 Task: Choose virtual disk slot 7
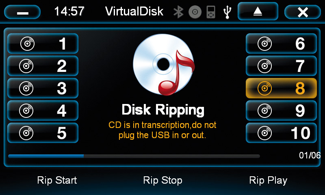(281, 66)
